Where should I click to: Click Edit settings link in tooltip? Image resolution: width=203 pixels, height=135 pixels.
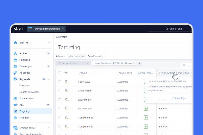(179, 98)
